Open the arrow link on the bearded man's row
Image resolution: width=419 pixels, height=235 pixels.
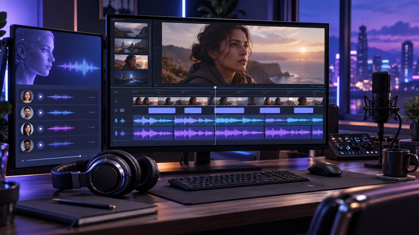point(92,112)
